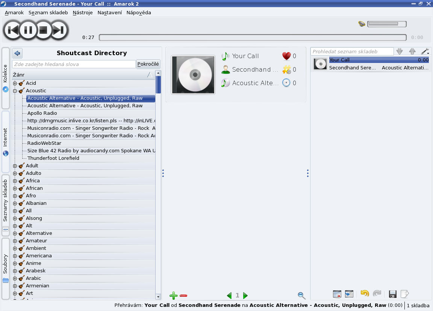The width and height of the screenshot is (433, 311).
Task: Click the Pokročilé advanced search button
Action: point(148,64)
